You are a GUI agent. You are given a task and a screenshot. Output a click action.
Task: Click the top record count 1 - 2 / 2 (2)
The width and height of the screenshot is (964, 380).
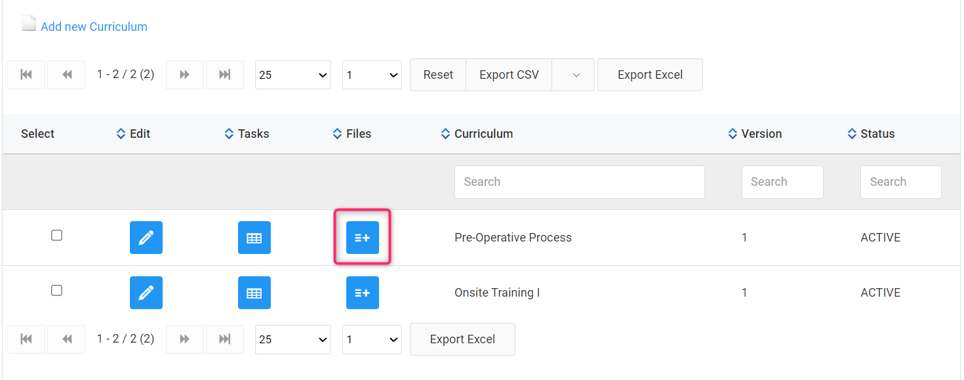point(125,74)
